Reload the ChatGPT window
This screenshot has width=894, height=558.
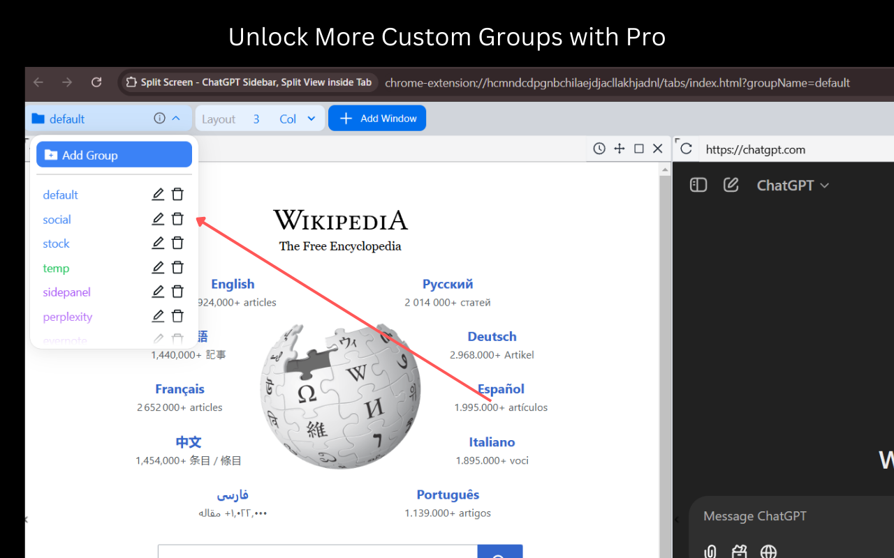(x=686, y=149)
